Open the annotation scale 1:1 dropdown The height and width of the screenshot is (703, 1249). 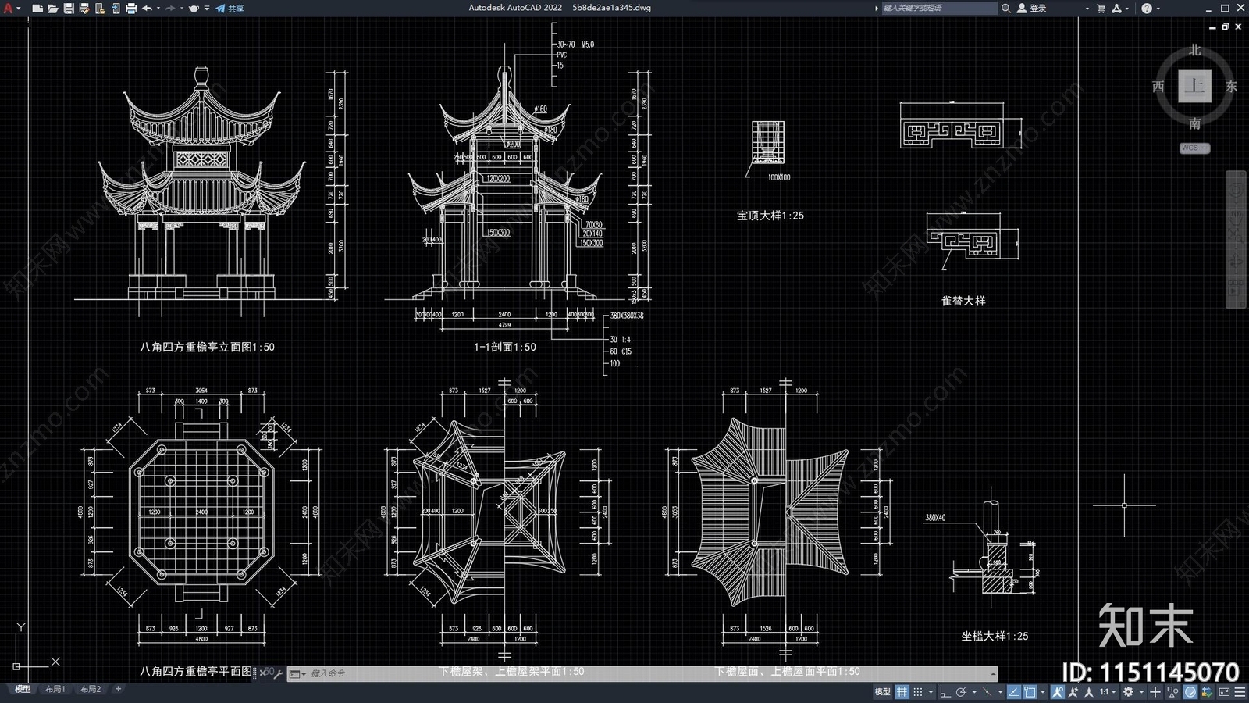coord(1109,691)
